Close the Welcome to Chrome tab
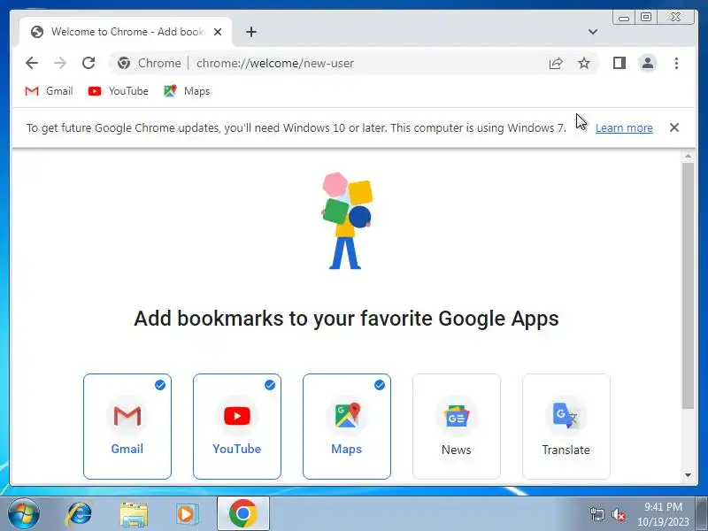The height and width of the screenshot is (531, 708). coord(218,32)
